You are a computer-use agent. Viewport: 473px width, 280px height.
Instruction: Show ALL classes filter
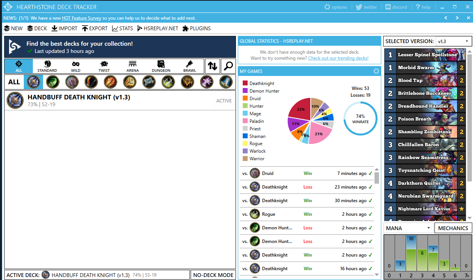coord(14,82)
